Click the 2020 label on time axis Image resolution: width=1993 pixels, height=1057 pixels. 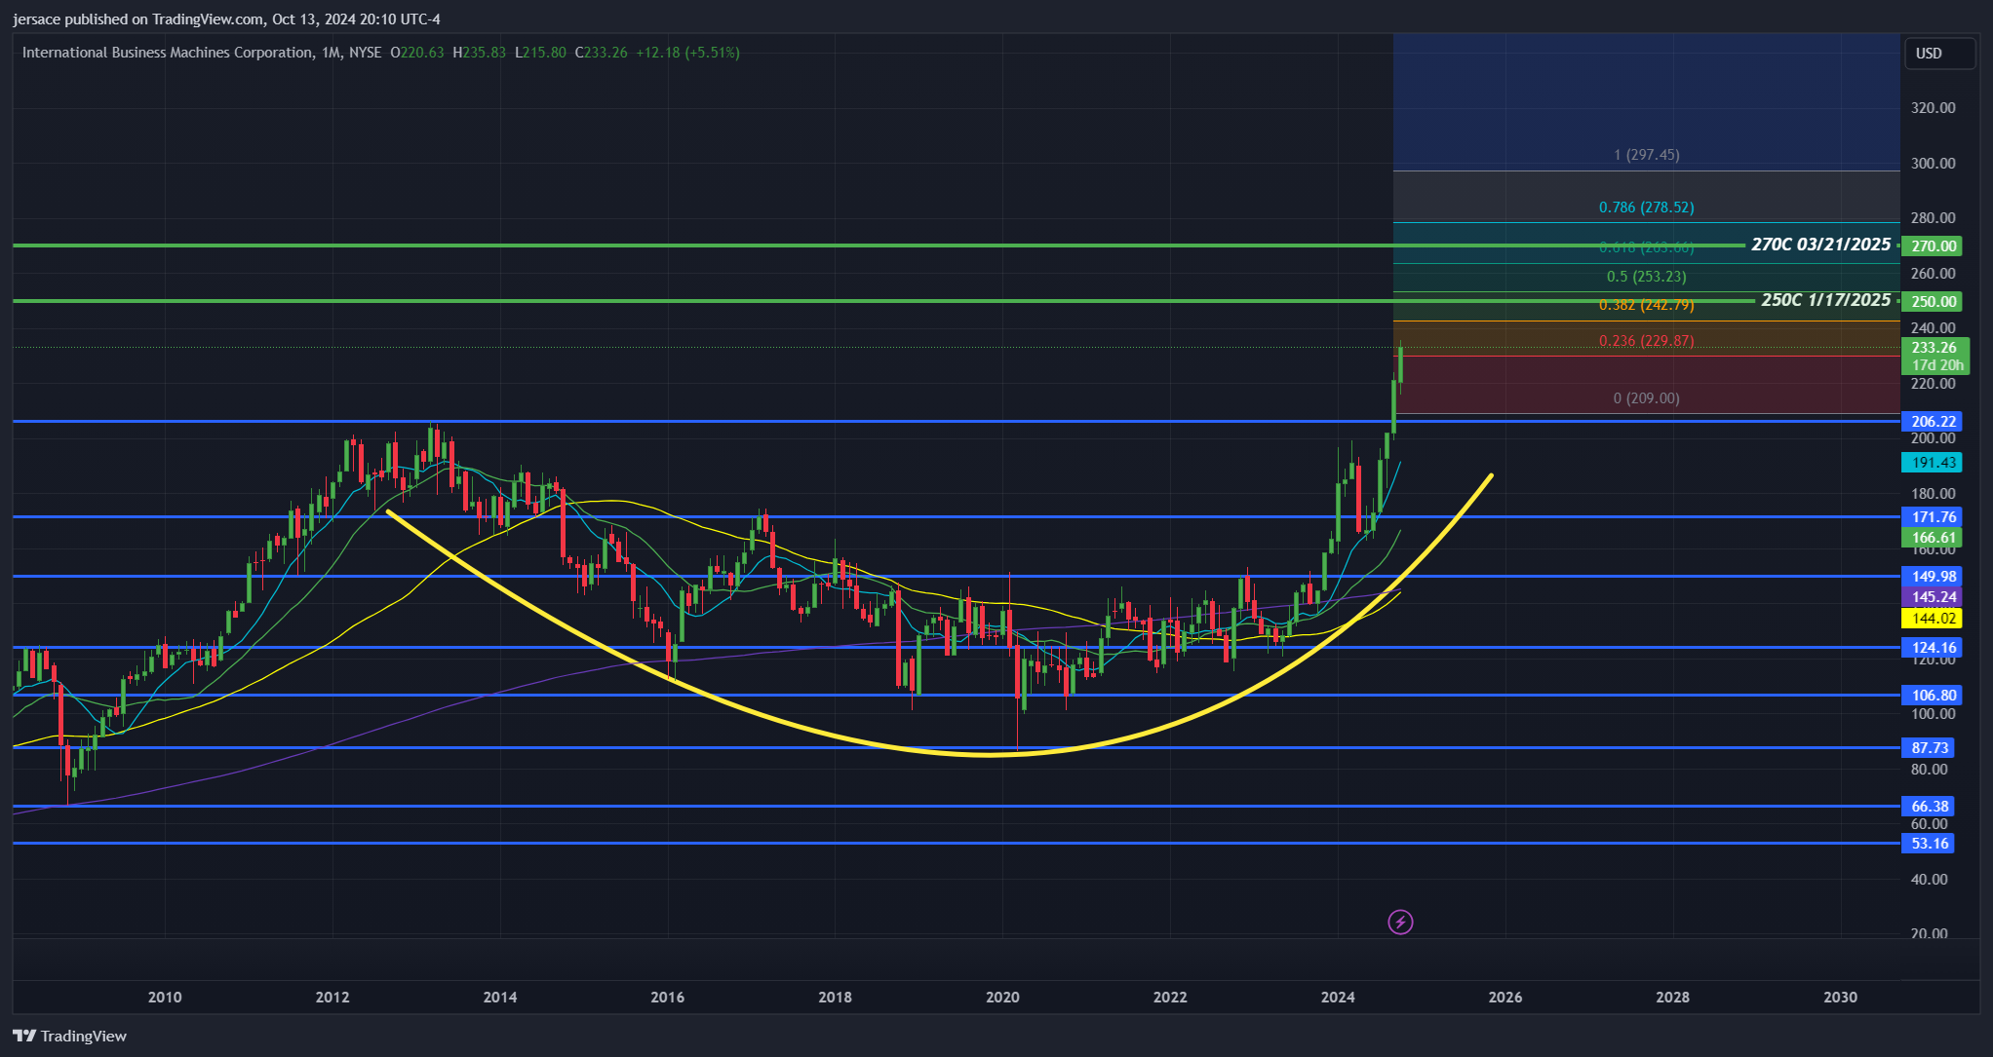coord(1002,997)
